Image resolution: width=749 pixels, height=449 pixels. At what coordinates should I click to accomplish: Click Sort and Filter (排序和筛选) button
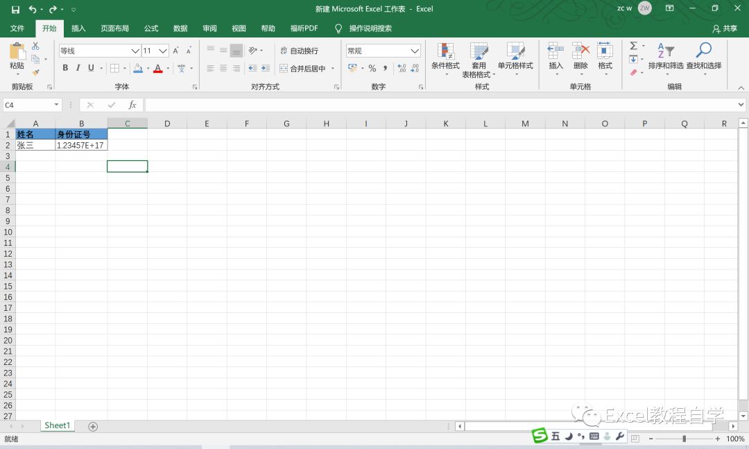click(666, 58)
